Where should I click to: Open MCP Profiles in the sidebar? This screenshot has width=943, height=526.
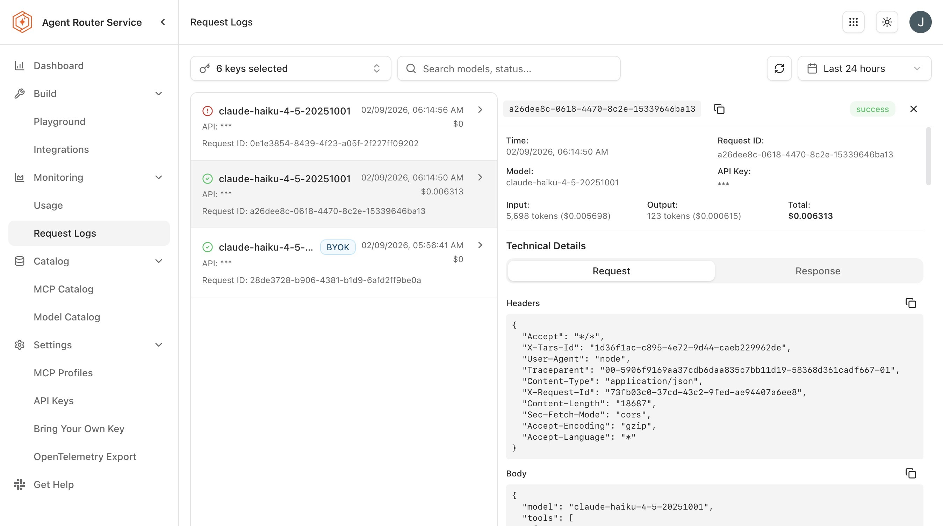pyautogui.click(x=63, y=373)
